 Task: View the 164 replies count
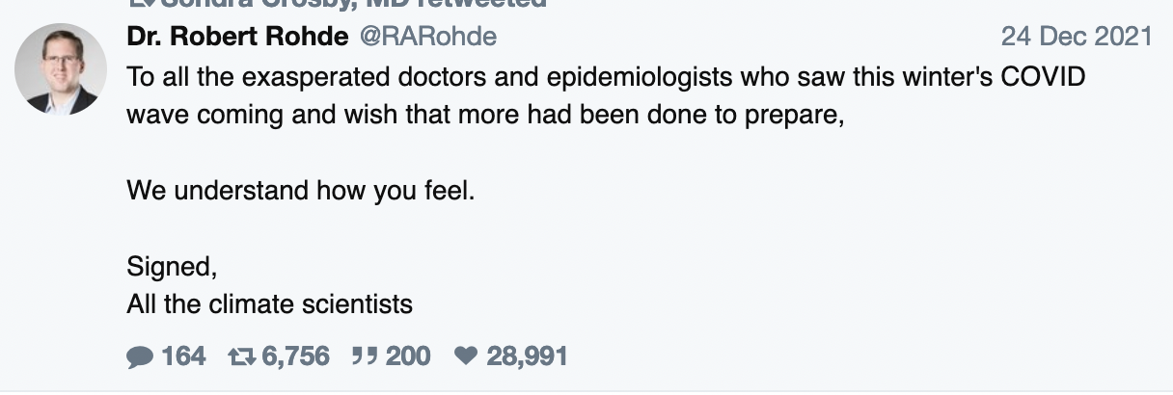tap(183, 357)
